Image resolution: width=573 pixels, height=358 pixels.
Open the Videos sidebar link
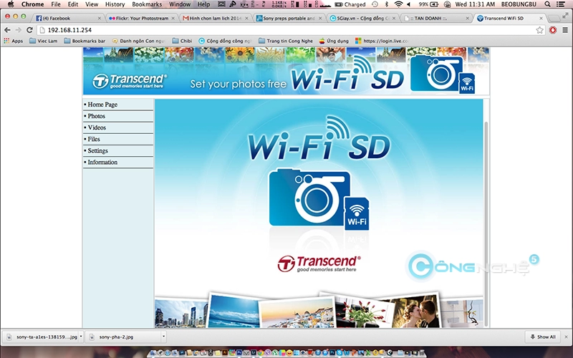(97, 127)
